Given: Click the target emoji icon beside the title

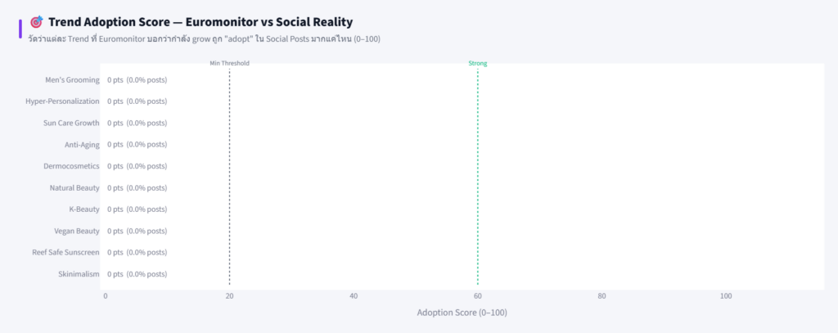Looking at the screenshot, I should point(36,22).
